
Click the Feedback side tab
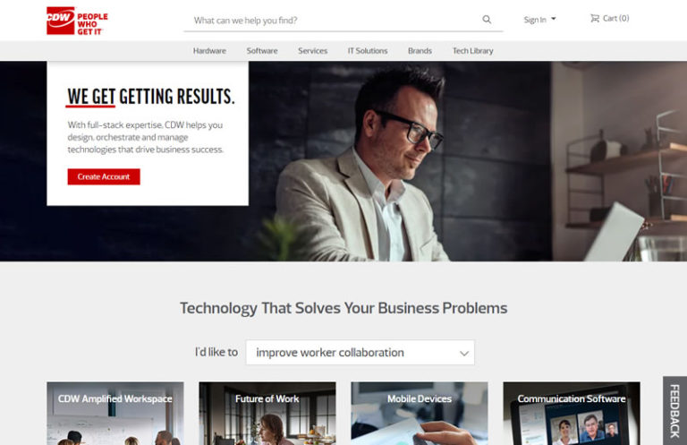pyautogui.click(x=674, y=411)
